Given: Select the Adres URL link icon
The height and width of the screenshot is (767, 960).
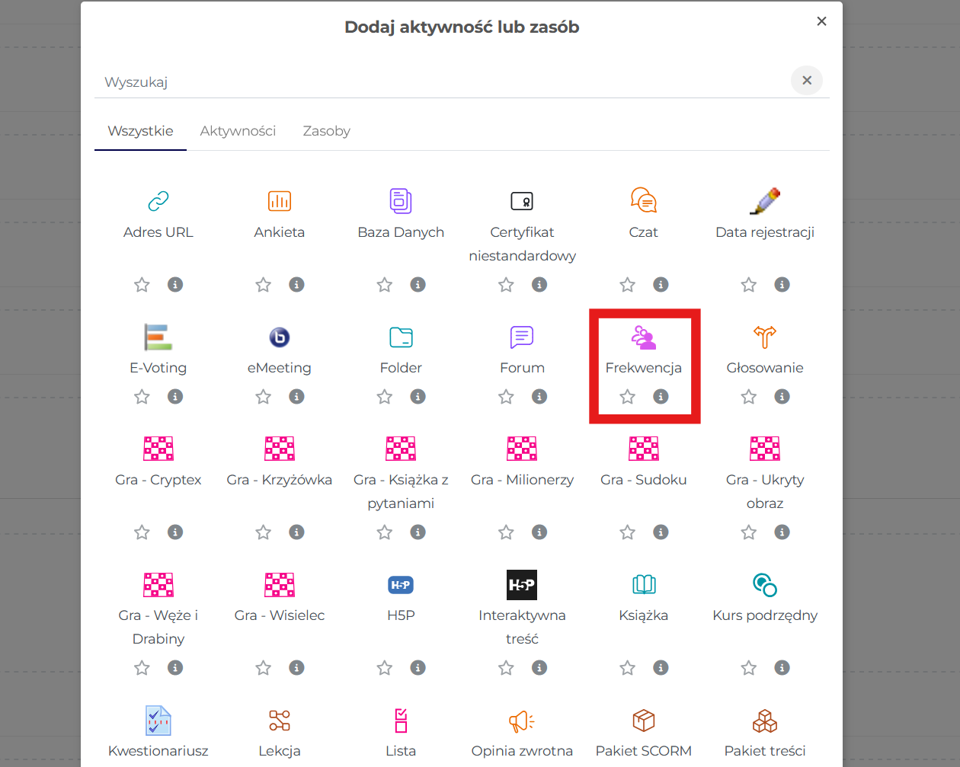Looking at the screenshot, I should [158, 201].
